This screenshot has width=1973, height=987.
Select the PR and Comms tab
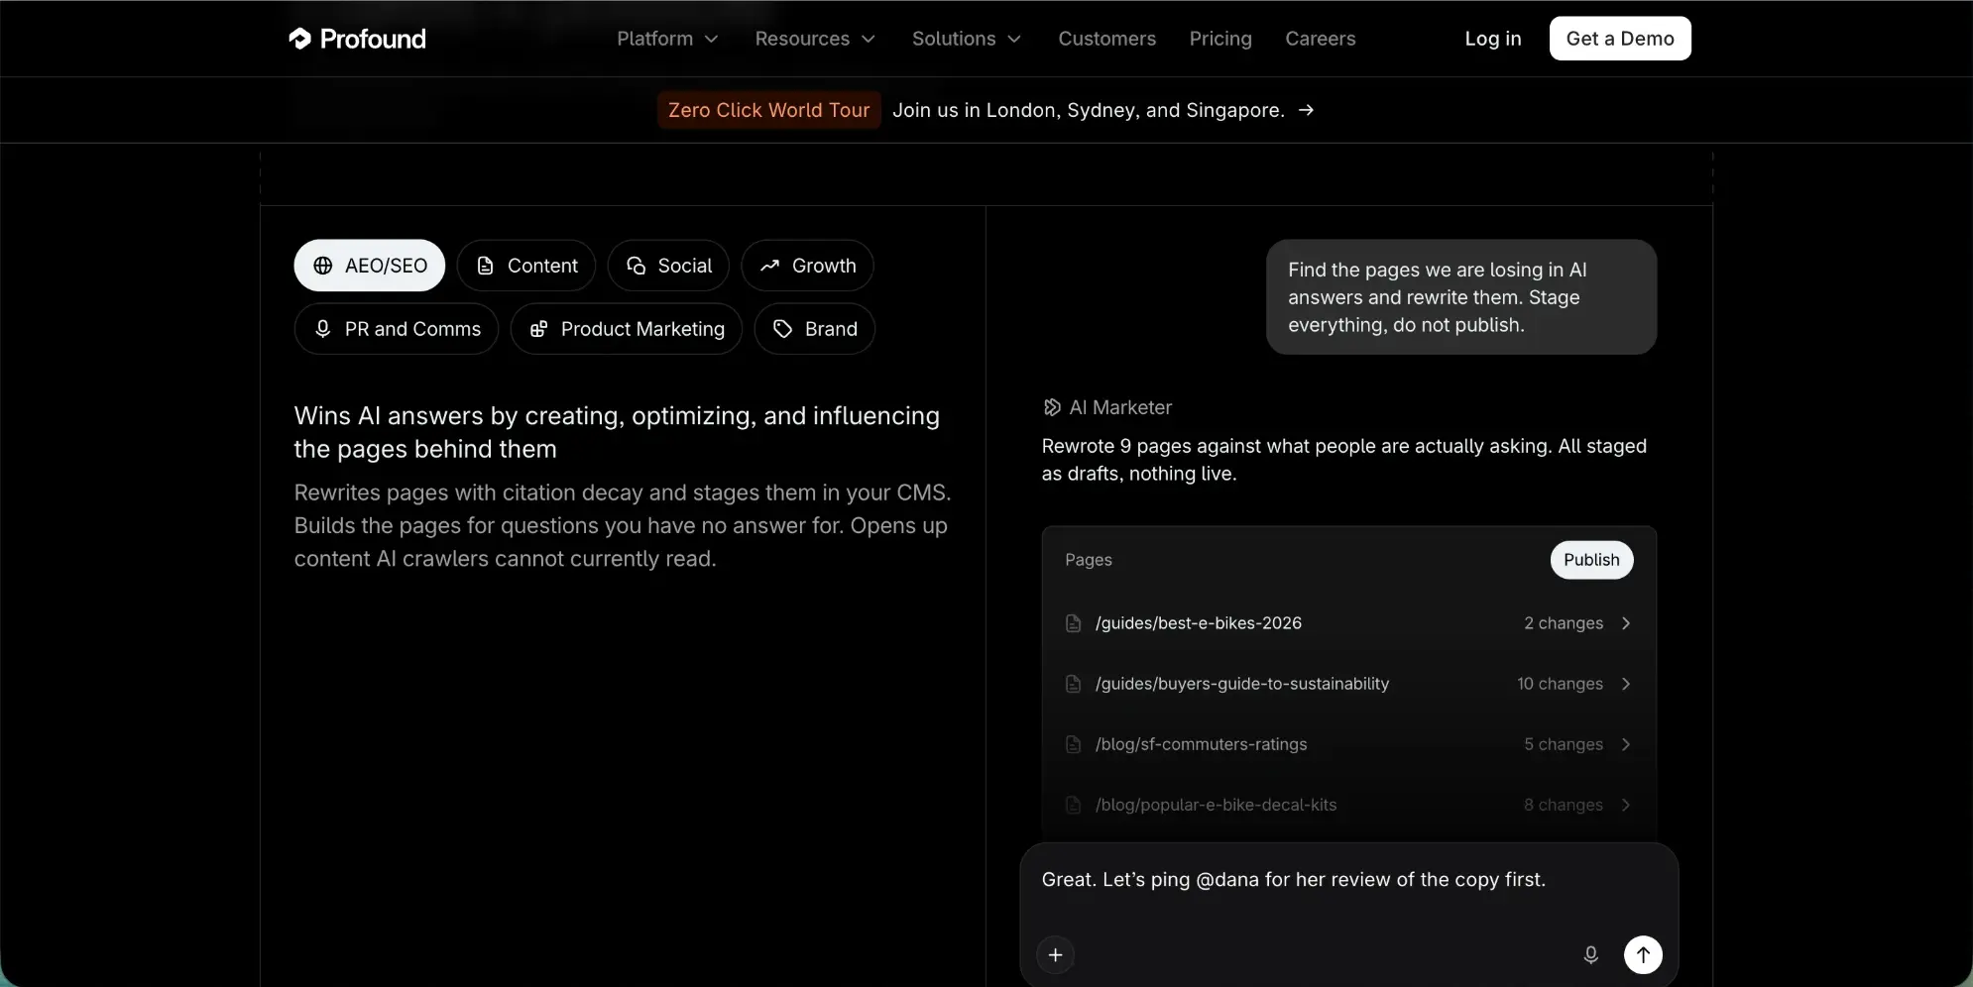[397, 329]
